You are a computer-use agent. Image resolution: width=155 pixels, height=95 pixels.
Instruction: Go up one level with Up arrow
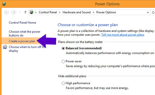[25, 12]
